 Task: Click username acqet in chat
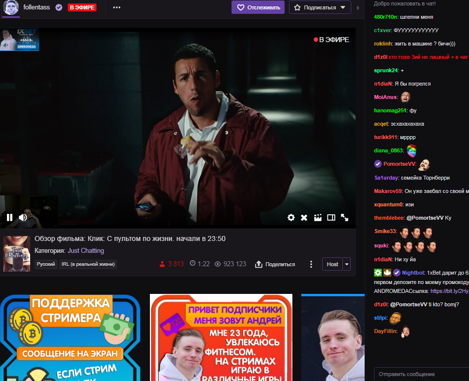[381, 124]
